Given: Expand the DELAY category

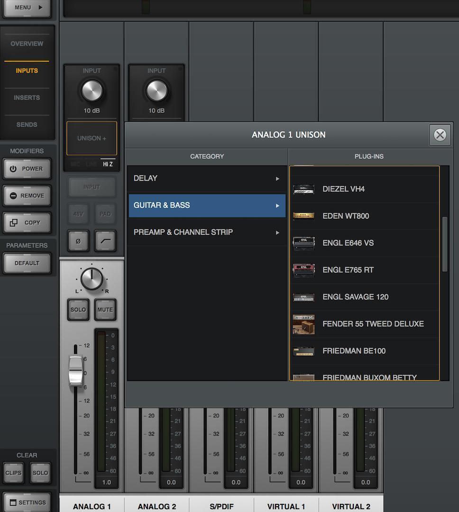Looking at the screenshot, I should 207,178.
